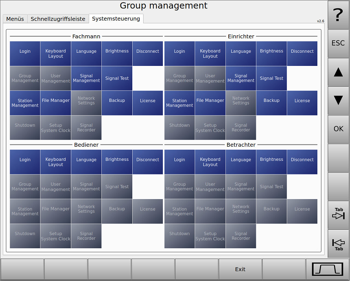The image size is (350, 281).
Task: Click the down arrow navigation icon
Action: coord(338,100)
